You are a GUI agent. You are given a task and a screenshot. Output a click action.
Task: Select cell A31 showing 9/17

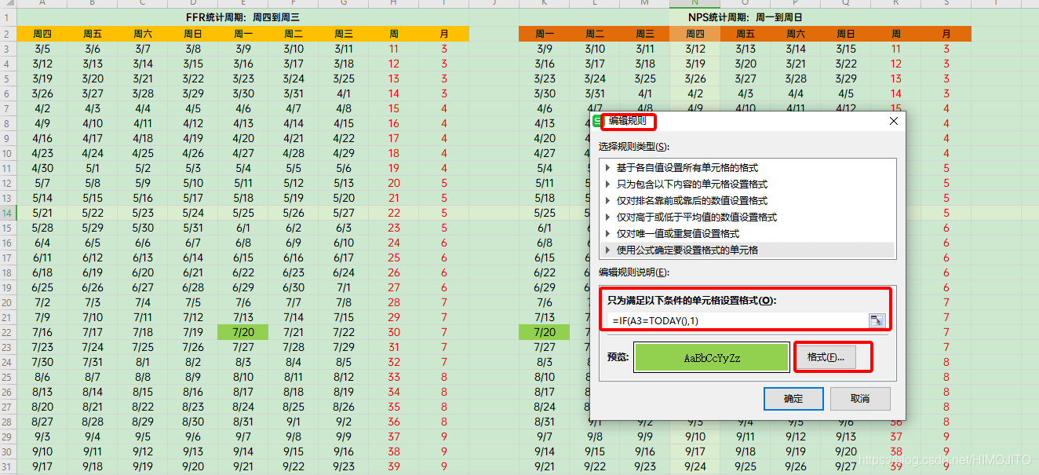point(42,466)
